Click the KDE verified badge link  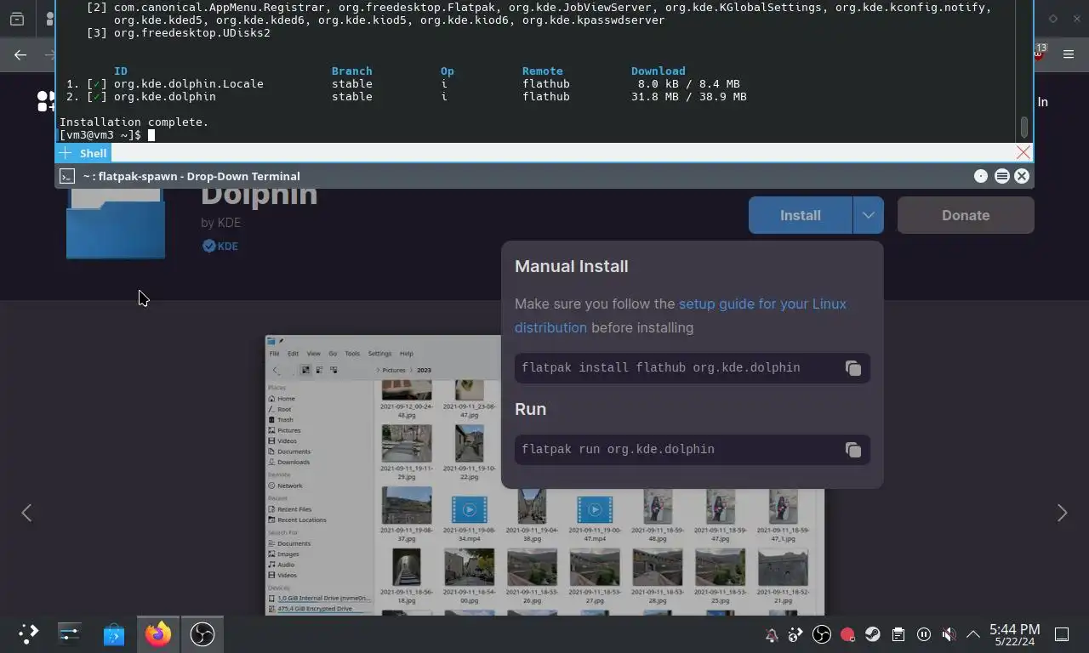point(220,246)
